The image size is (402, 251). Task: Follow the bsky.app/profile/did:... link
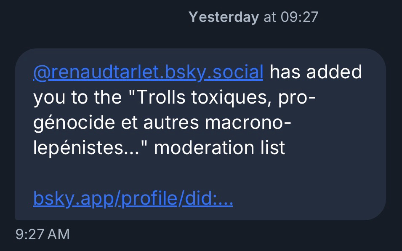133,198
